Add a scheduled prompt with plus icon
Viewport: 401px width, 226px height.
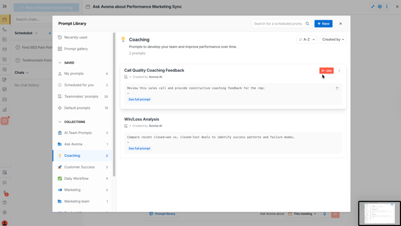(50, 33)
